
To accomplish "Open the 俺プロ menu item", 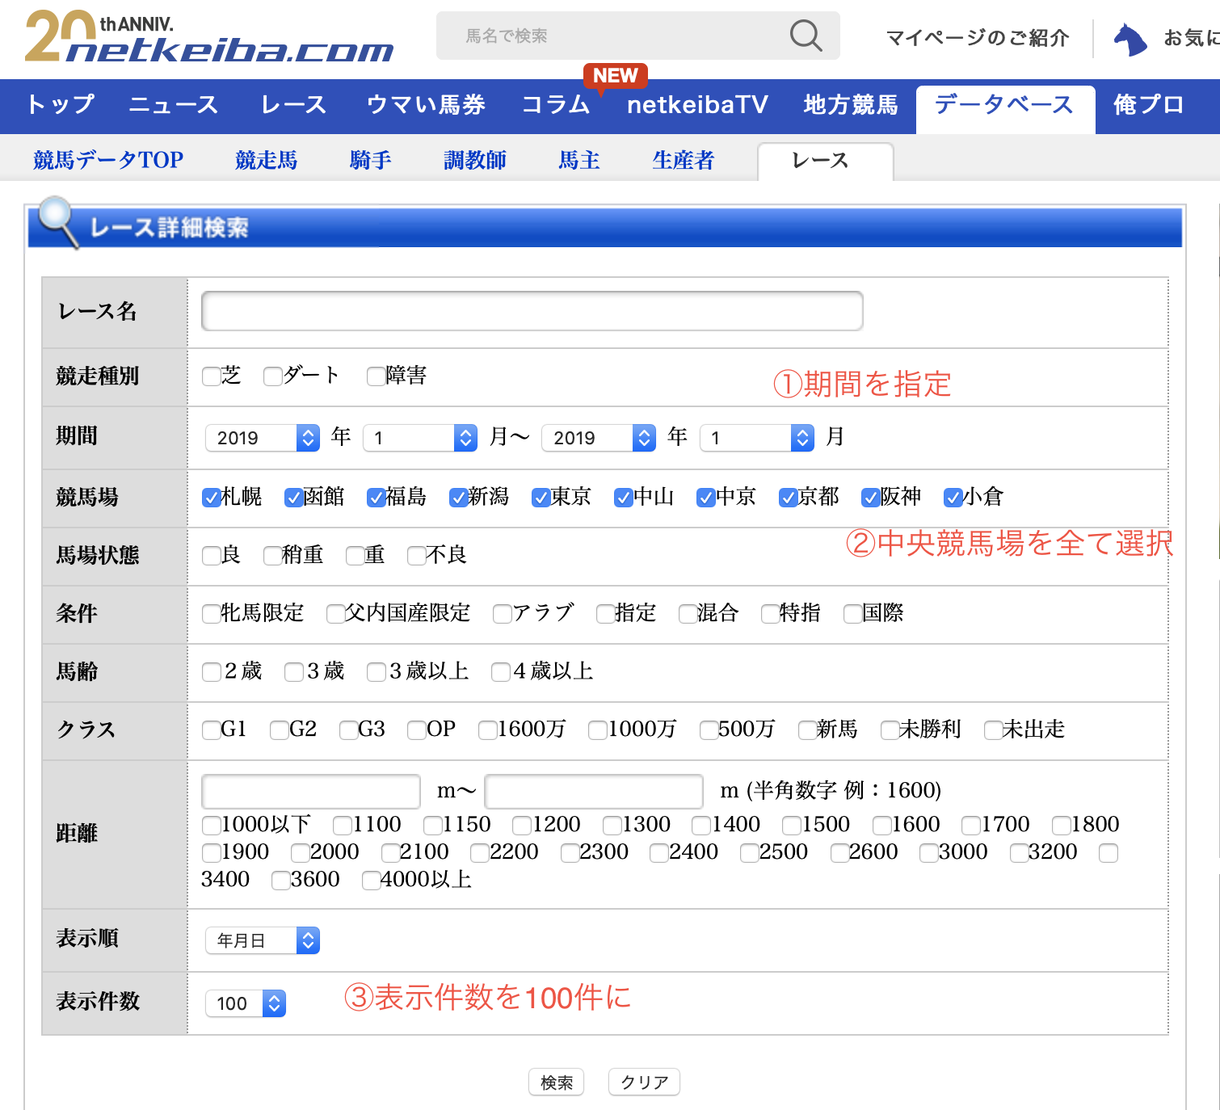I will pos(1148,105).
